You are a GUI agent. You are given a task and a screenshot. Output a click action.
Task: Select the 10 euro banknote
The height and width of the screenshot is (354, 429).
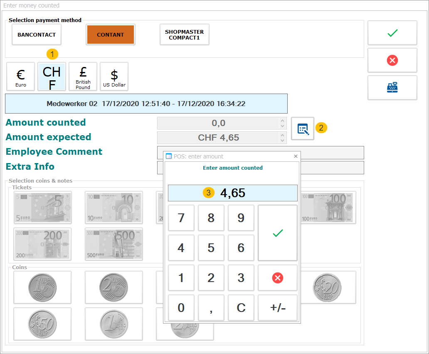pyautogui.click(x=113, y=208)
